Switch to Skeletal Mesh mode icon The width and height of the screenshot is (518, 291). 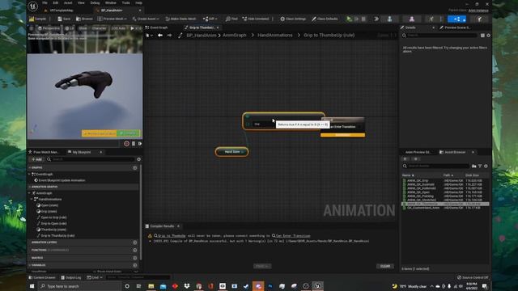[x=412, y=19]
